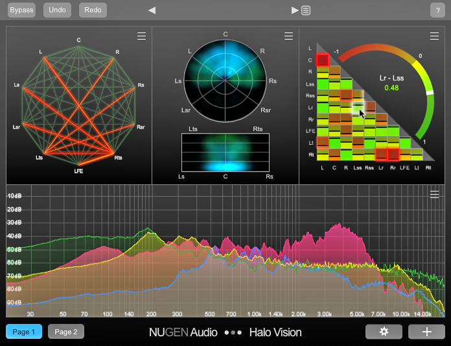Add a new view with plus button
This screenshot has height=346, width=451.
[x=426, y=332]
